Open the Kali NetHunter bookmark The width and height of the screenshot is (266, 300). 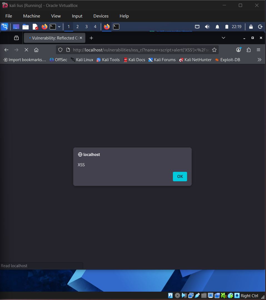click(195, 60)
